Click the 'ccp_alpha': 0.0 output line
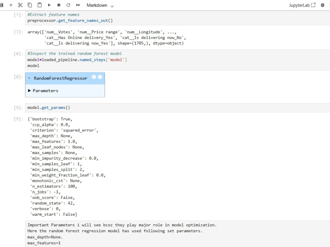Screen dimensions: 330x247 (x=50, y=125)
